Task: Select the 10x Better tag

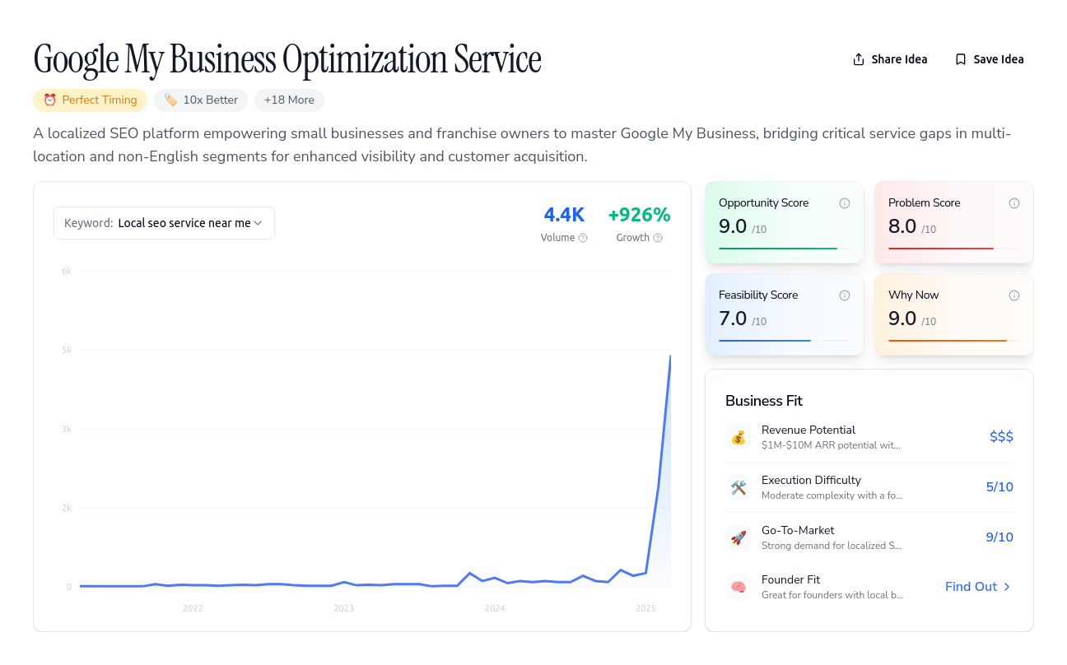Action: coord(201,100)
